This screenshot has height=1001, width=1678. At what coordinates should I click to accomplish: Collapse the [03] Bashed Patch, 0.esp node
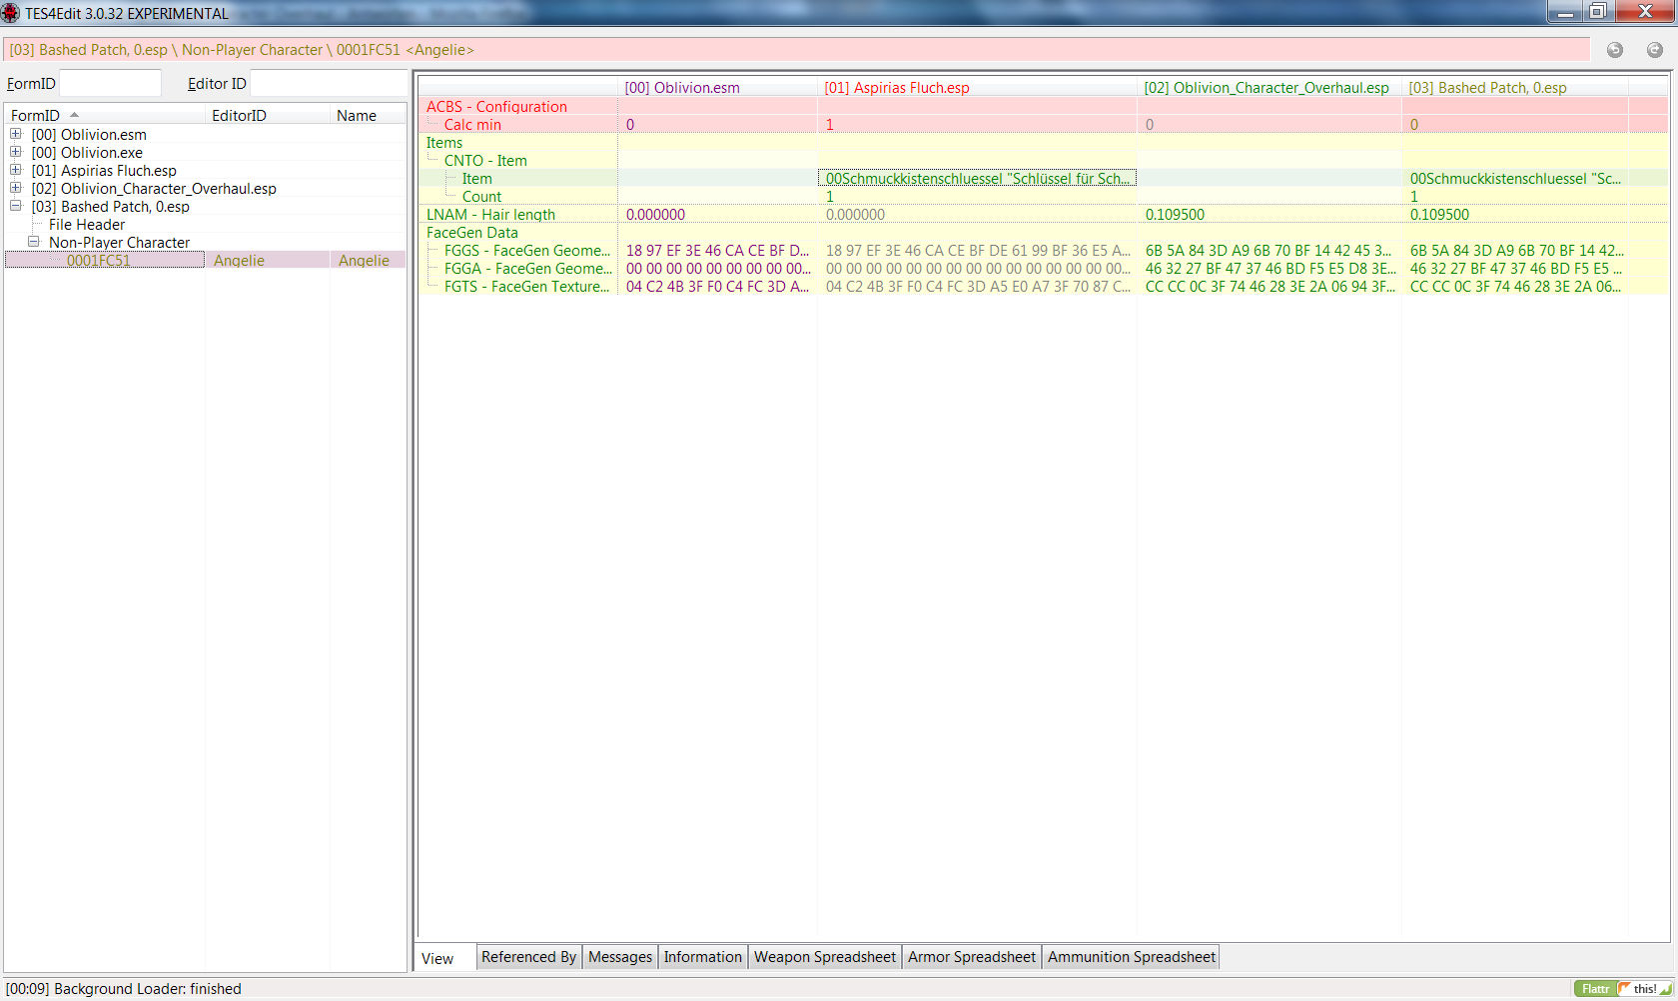coord(16,206)
